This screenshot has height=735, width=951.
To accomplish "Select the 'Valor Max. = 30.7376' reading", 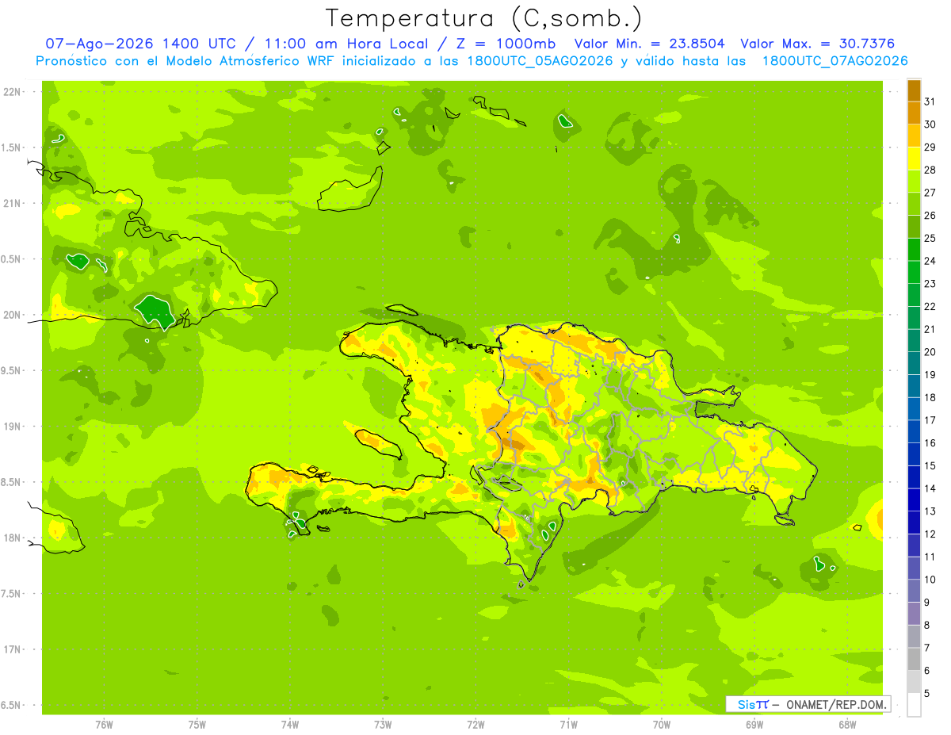I will 818,44.
